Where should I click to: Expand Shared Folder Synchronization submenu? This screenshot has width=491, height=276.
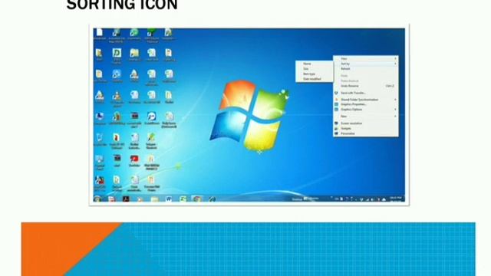point(366,100)
